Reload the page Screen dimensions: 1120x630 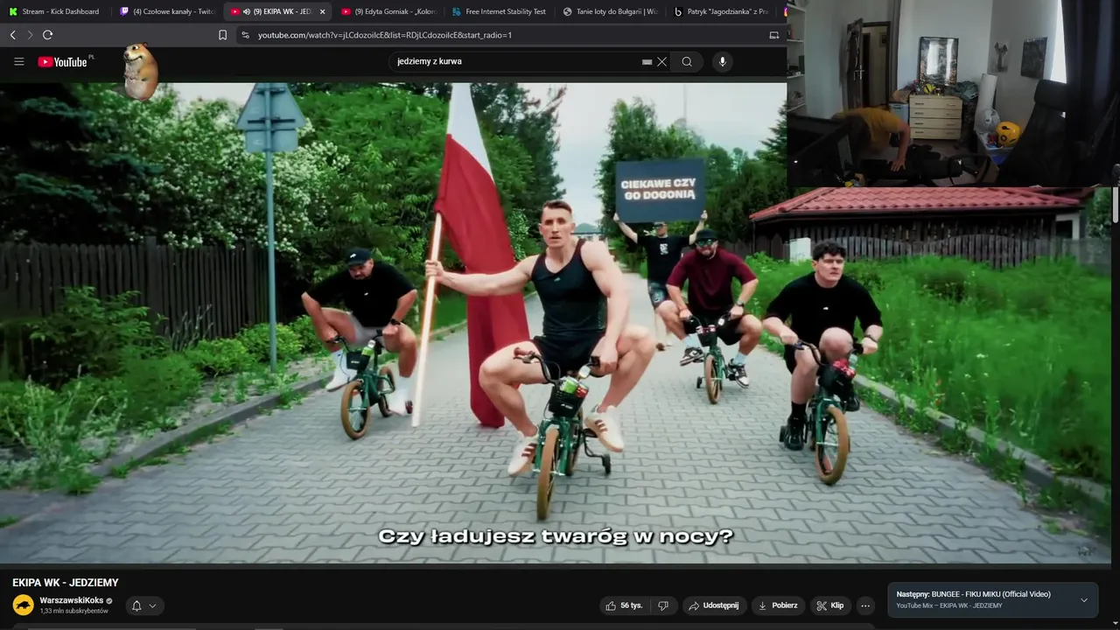47,35
